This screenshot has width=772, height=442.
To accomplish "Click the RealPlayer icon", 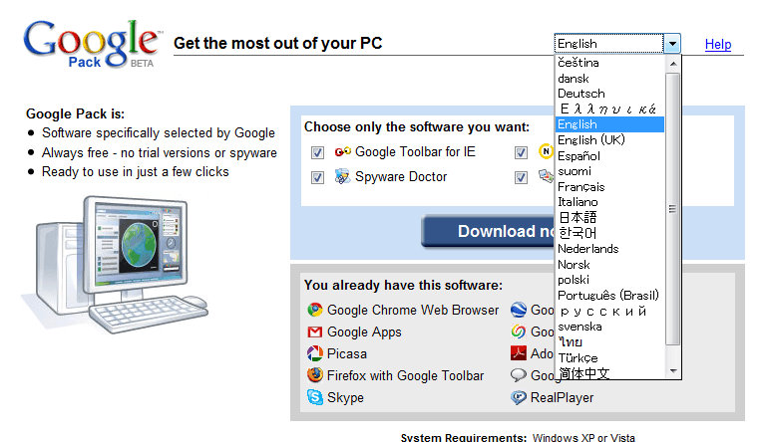I will tap(519, 397).
